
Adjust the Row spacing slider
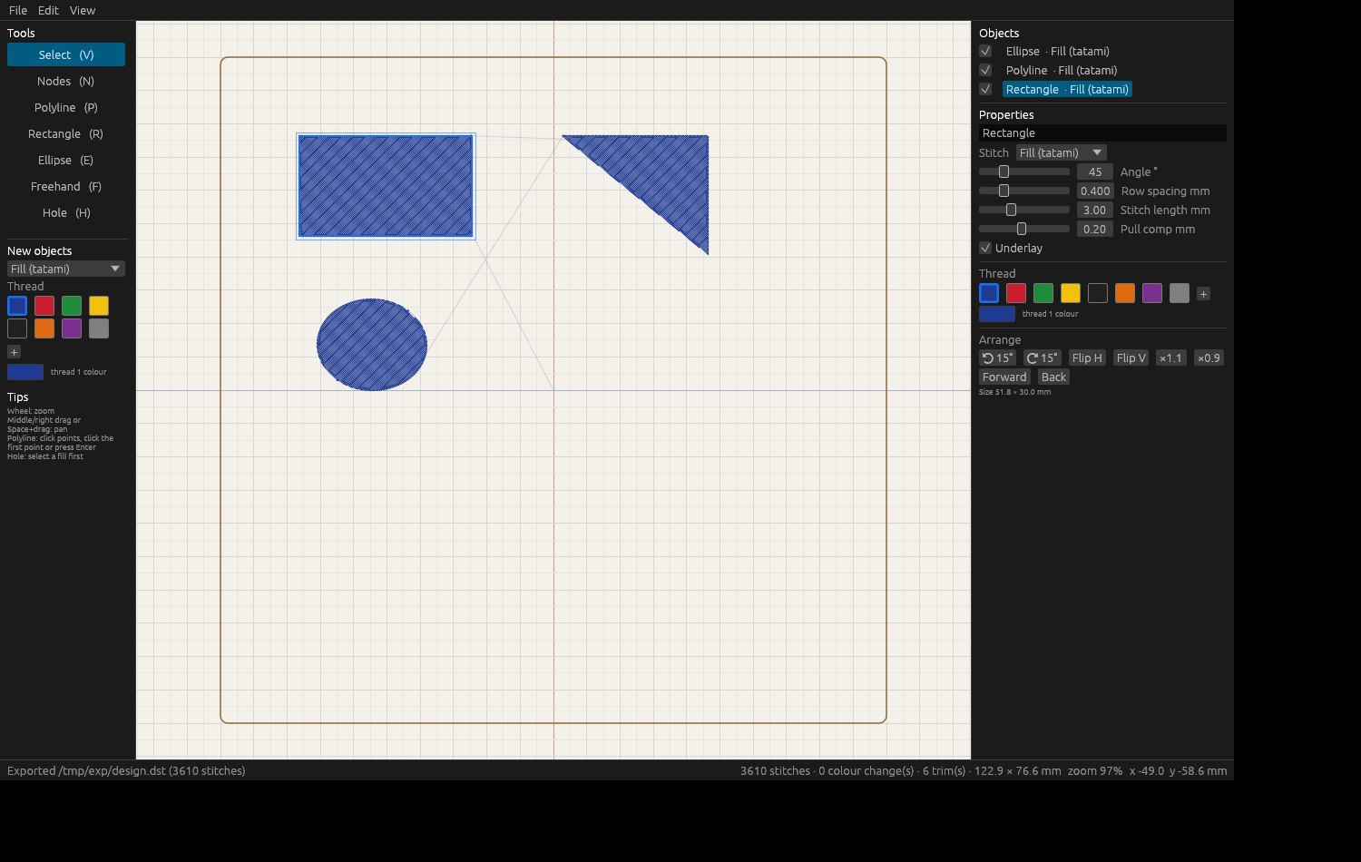(x=1024, y=191)
